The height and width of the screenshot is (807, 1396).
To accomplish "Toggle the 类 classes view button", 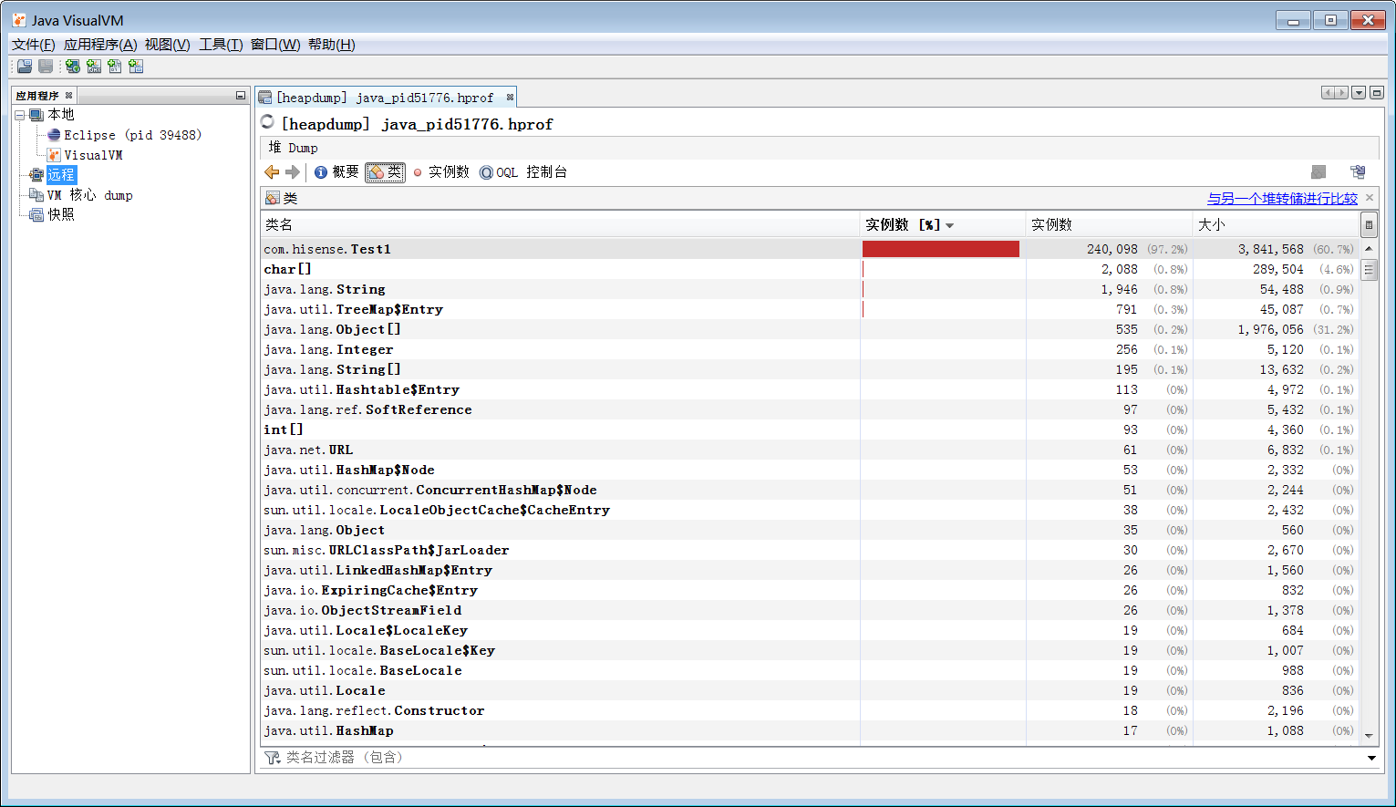I will coord(385,172).
